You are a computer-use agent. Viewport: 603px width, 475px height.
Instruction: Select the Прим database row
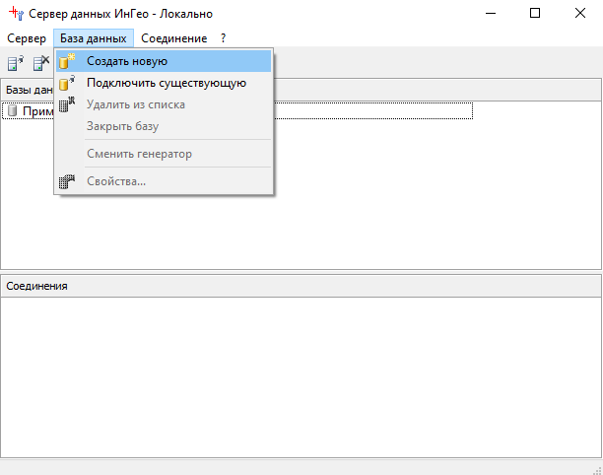click(237, 110)
